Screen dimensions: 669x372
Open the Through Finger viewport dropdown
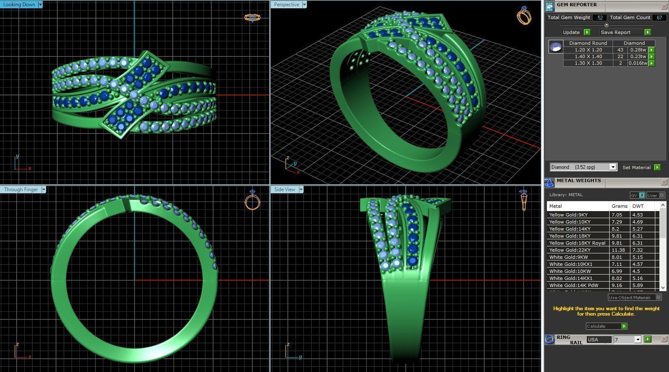[x=44, y=190]
